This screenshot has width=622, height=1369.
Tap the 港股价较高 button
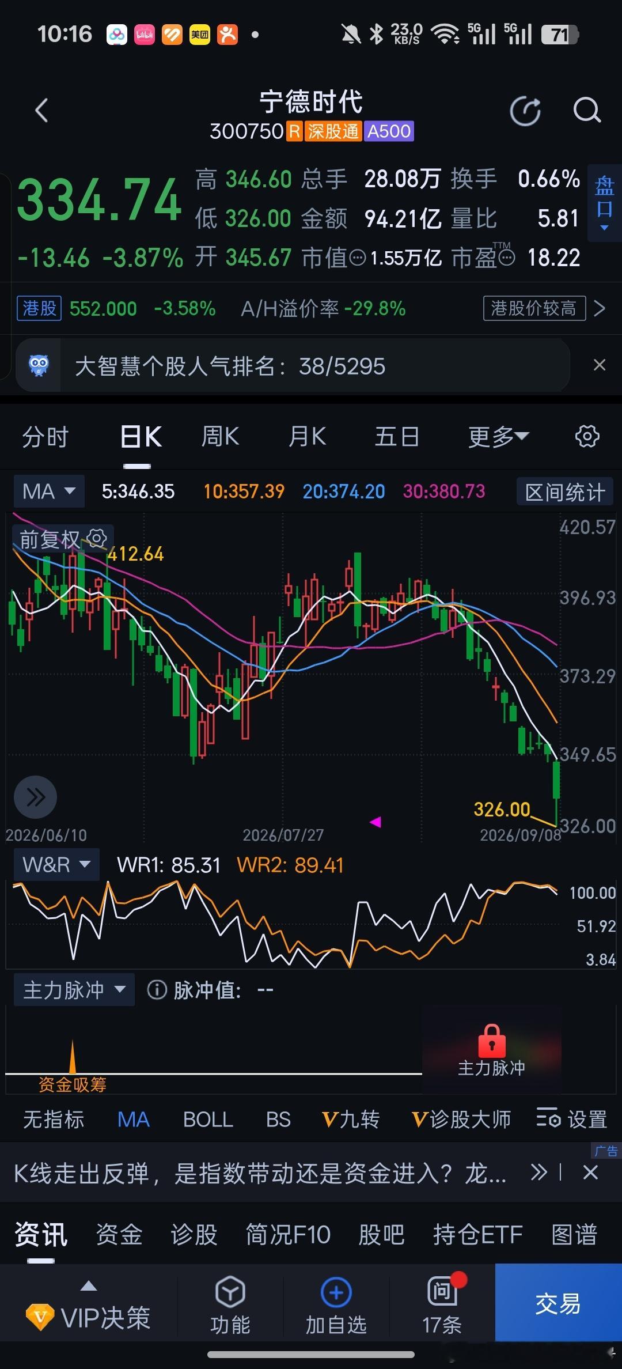pos(534,308)
